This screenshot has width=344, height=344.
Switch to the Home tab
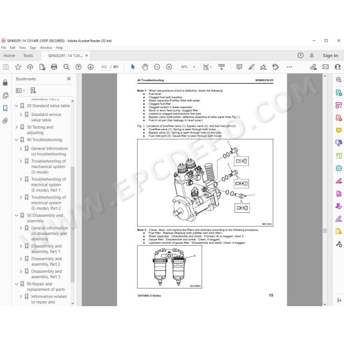(x=9, y=56)
